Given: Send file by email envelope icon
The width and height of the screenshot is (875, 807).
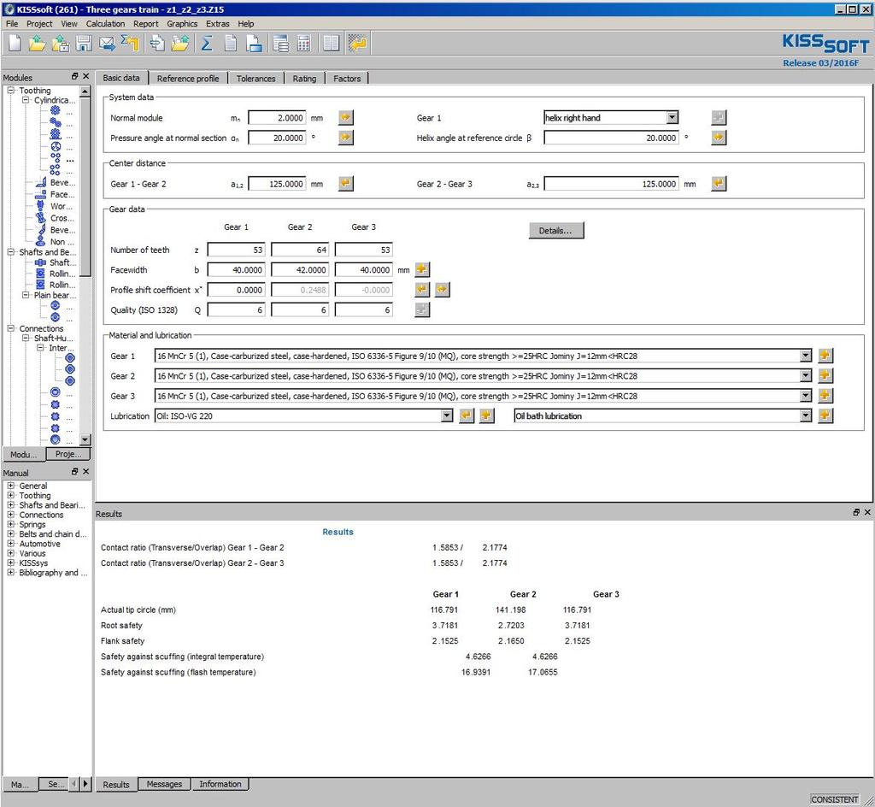Looking at the screenshot, I should tap(107, 43).
